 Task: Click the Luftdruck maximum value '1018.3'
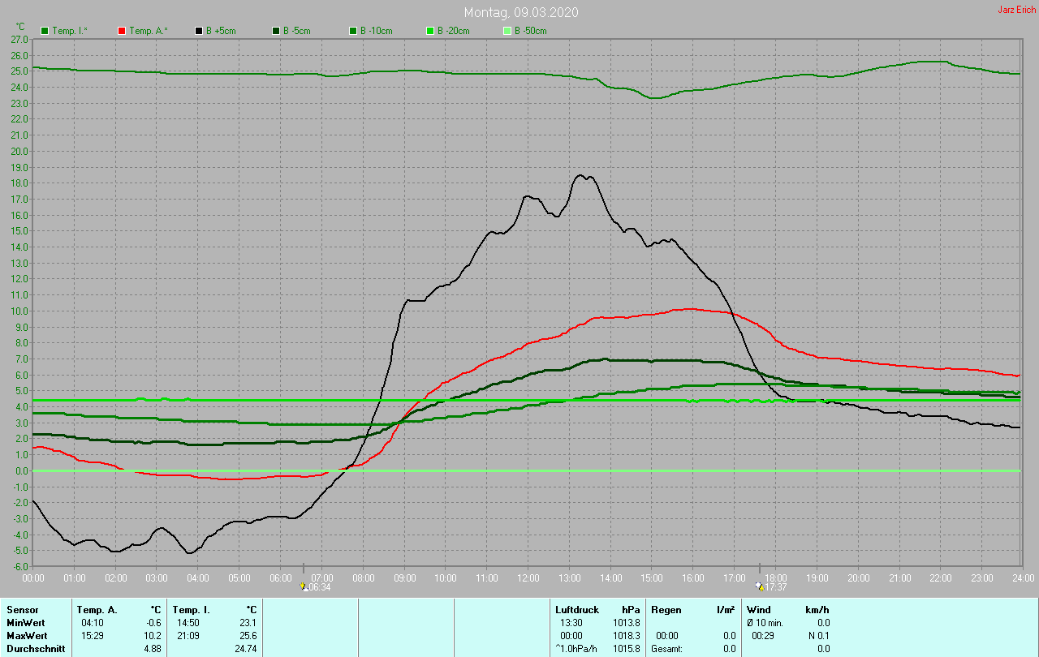point(625,636)
